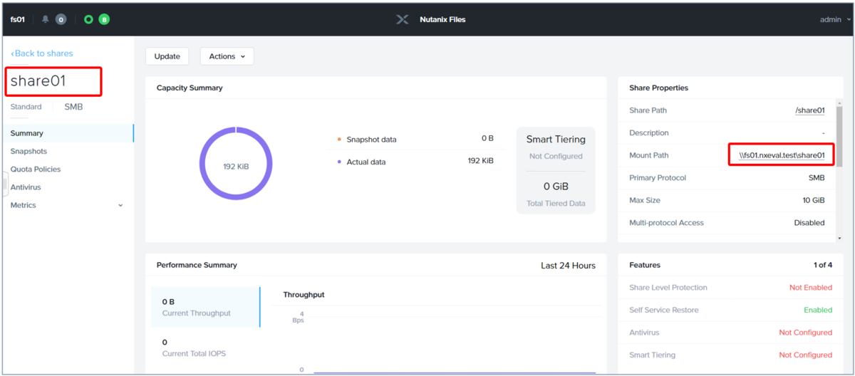Click the fs01 file server name
Image resolution: width=855 pixels, height=376 pixels.
coord(17,19)
